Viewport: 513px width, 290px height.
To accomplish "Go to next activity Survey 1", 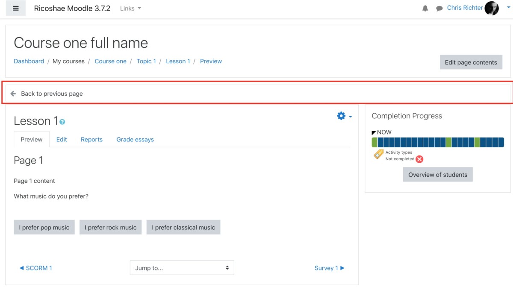I will click(329, 268).
